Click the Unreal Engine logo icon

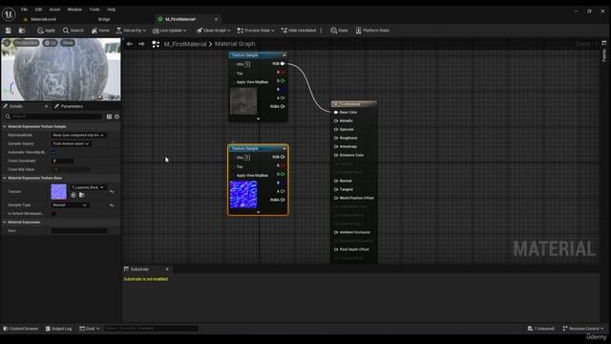pyautogui.click(x=9, y=14)
